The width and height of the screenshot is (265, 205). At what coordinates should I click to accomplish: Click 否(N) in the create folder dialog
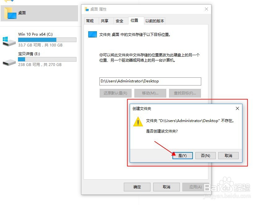tap(205, 156)
